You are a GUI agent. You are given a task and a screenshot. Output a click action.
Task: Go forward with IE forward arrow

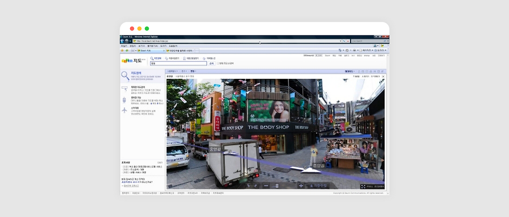(126, 41)
